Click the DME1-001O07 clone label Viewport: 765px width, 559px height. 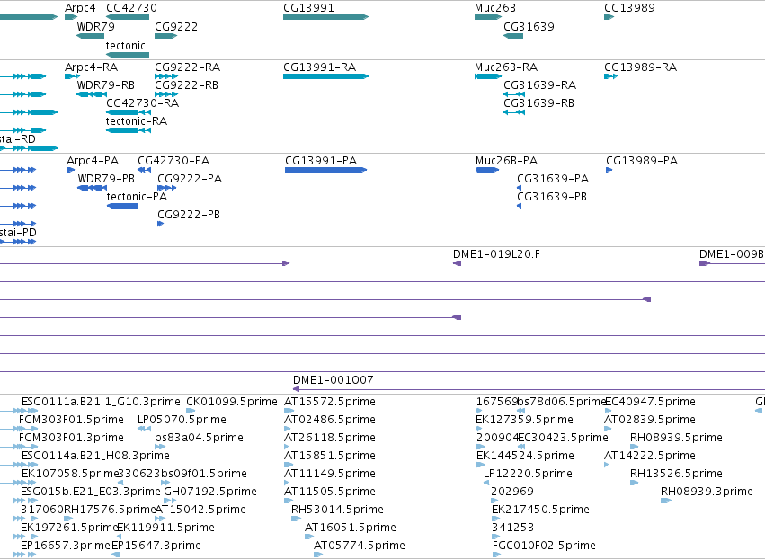click(334, 380)
